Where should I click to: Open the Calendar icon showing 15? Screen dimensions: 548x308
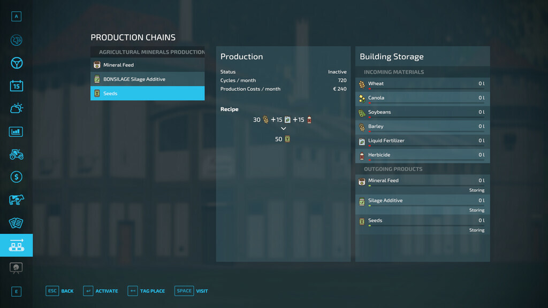pos(16,86)
